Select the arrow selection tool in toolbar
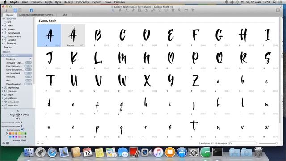 coord(113,10)
